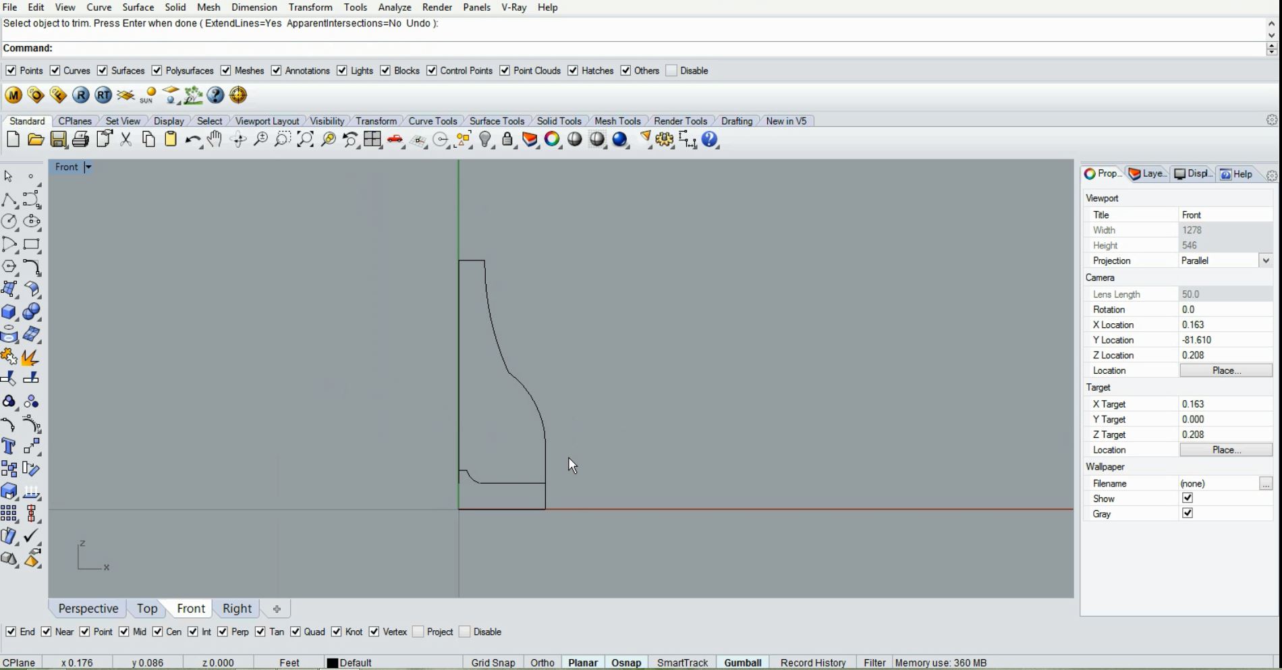Click the command history scroll up arrow
Viewport: 1282px width, 670px height.
pyautogui.click(x=1272, y=23)
